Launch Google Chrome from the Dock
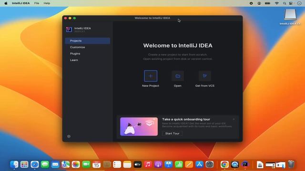 pyautogui.click(x=224, y=164)
